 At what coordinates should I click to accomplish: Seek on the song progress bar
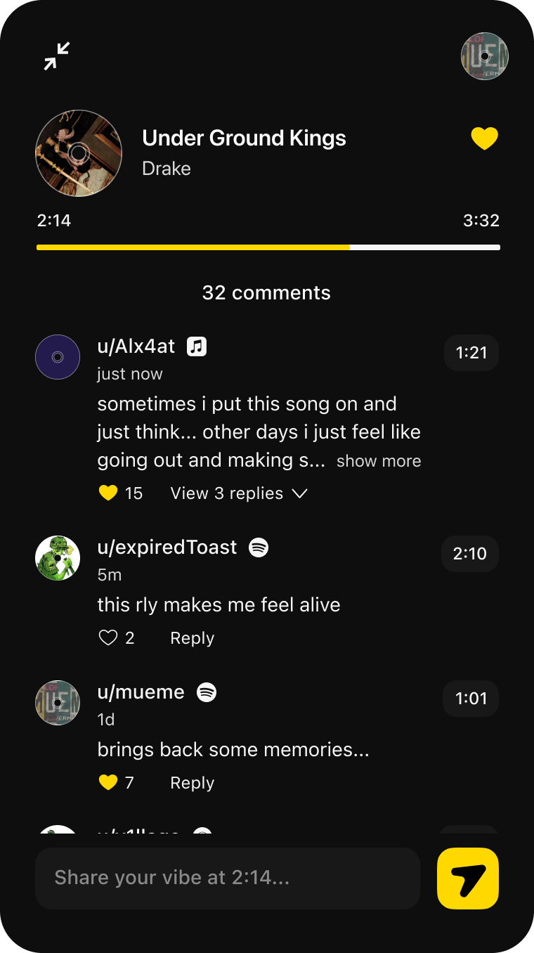coord(268,247)
